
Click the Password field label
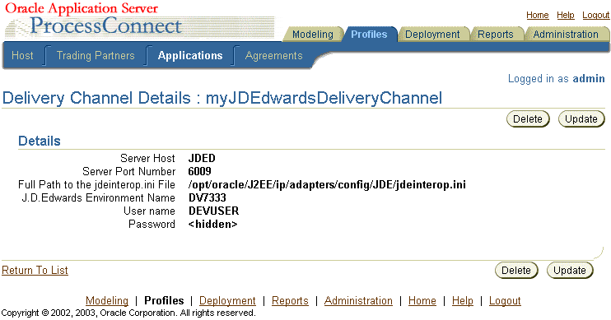(152, 225)
